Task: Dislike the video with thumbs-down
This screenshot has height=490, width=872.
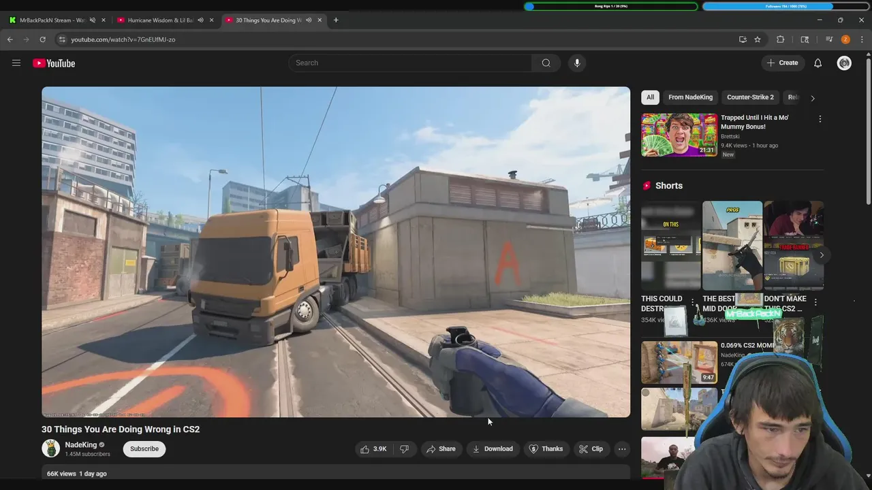Action: tap(404, 449)
